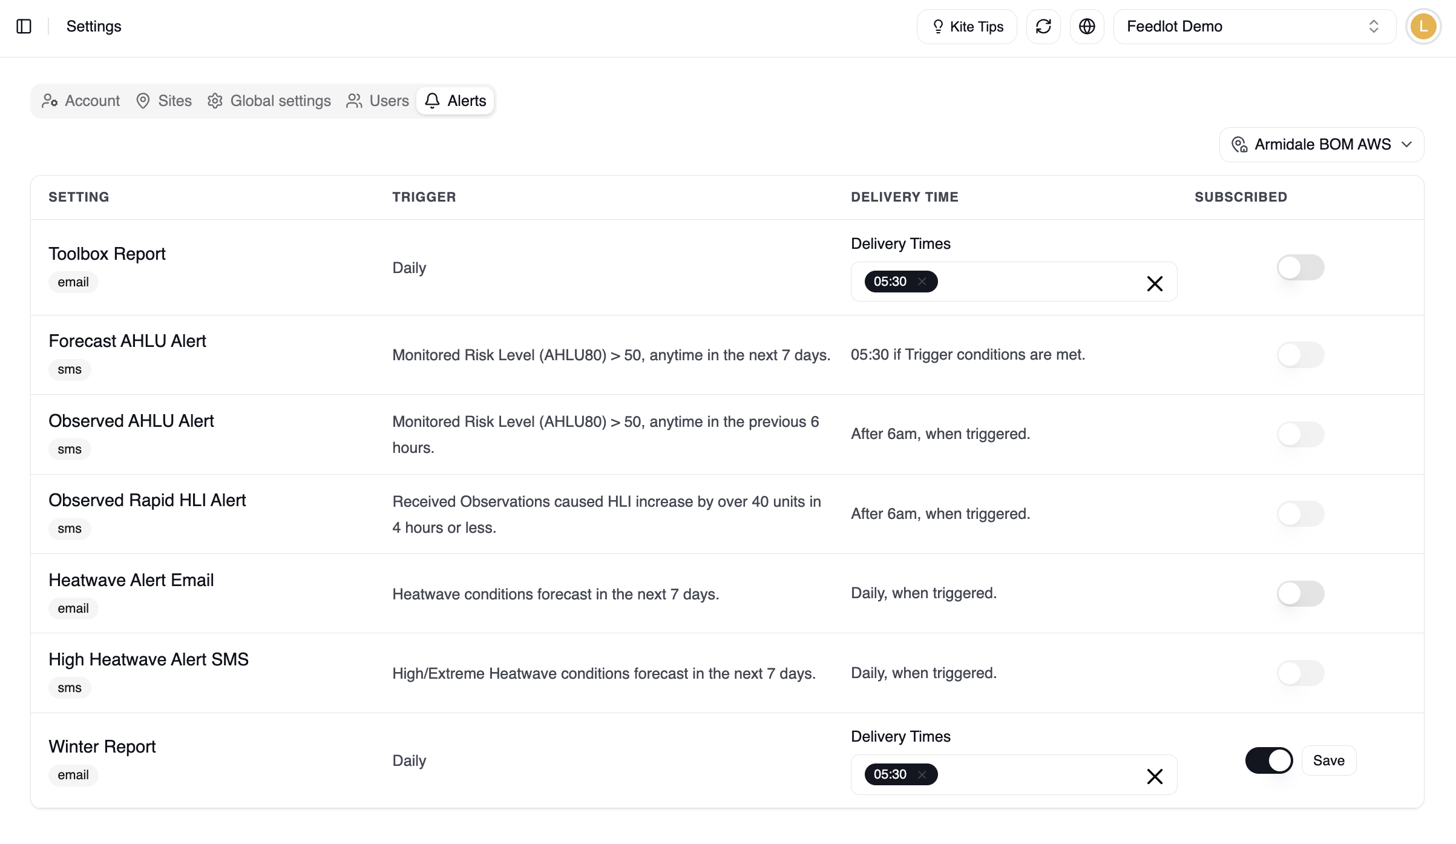This screenshot has width=1456, height=844.
Task: Click the refresh icon button
Action: pyautogui.click(x=1043, y=27)
